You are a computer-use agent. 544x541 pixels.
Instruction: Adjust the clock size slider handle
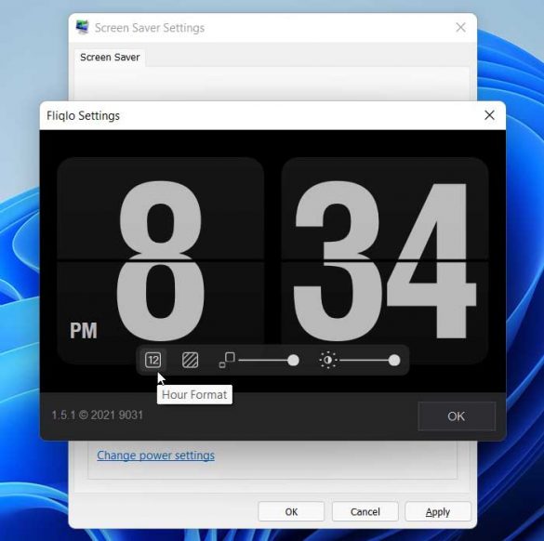point(293,361)
